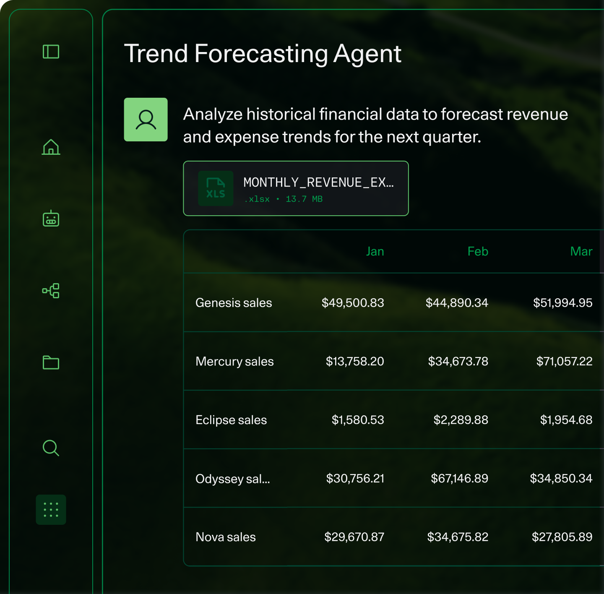Open the MONTHLY_REVENUE_EX... file attachment

[296, 188]
